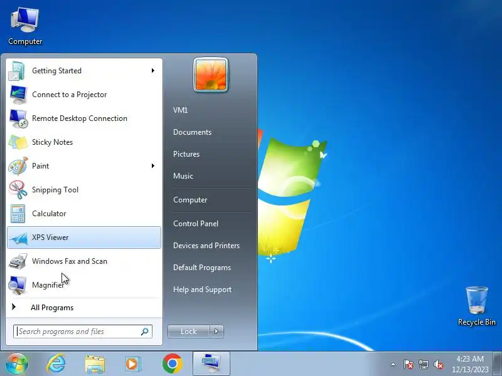Click the Windows Fax and Scan label
The width and height of the screenshot is (502, 376).
70,261
